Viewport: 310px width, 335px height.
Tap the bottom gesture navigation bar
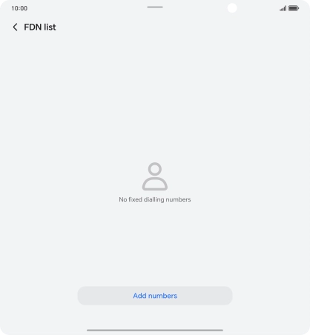coord(155,330)
